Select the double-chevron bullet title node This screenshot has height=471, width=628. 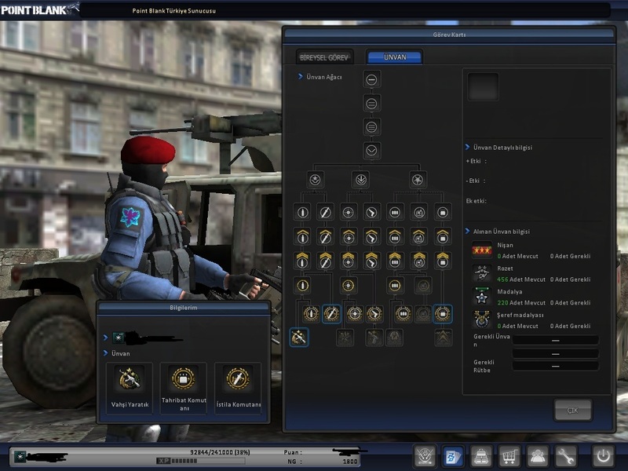[x=303, y=261]
